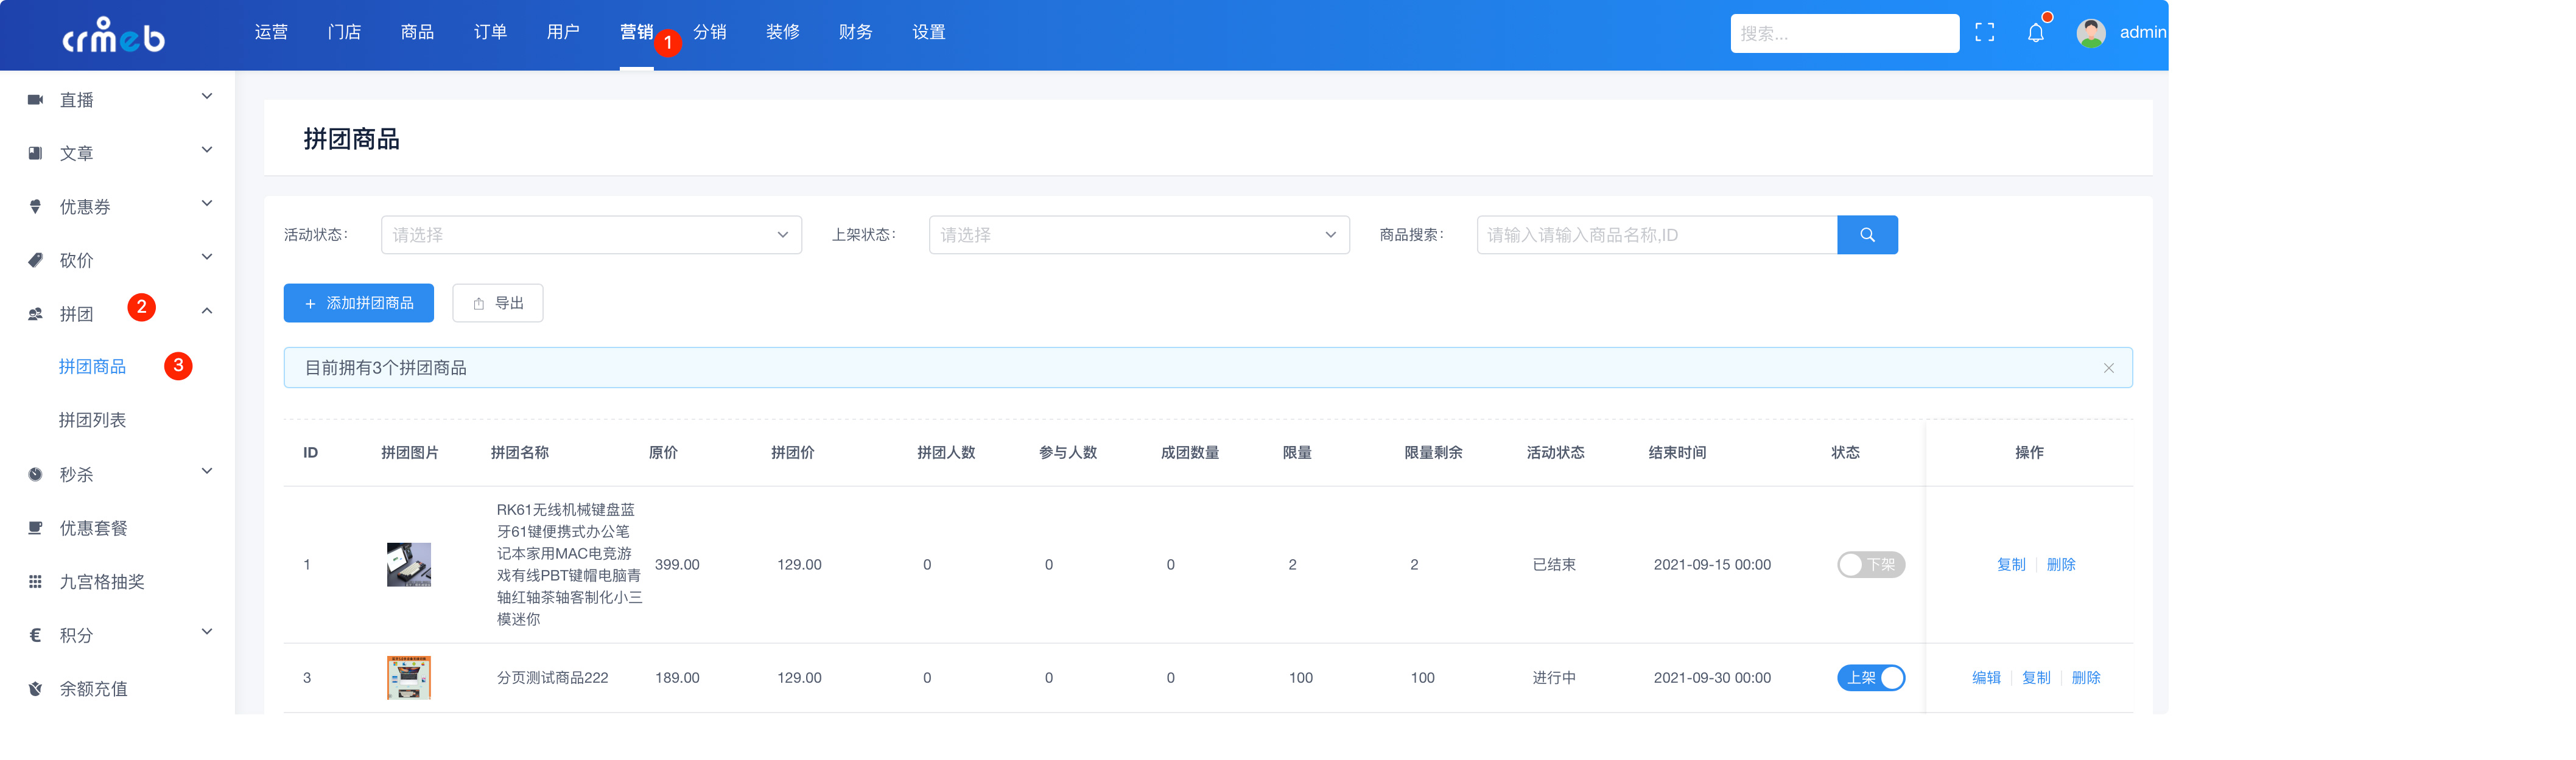
Task: Click the 导出 export button
Action: [x=497, y=303]
